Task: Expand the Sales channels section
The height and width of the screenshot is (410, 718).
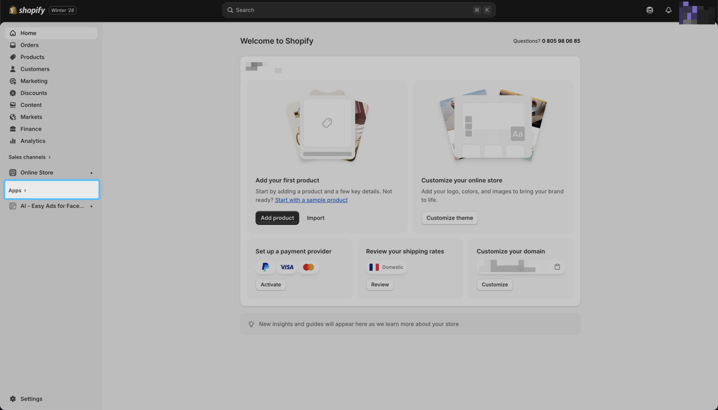Action: click(x=30, y=157)
